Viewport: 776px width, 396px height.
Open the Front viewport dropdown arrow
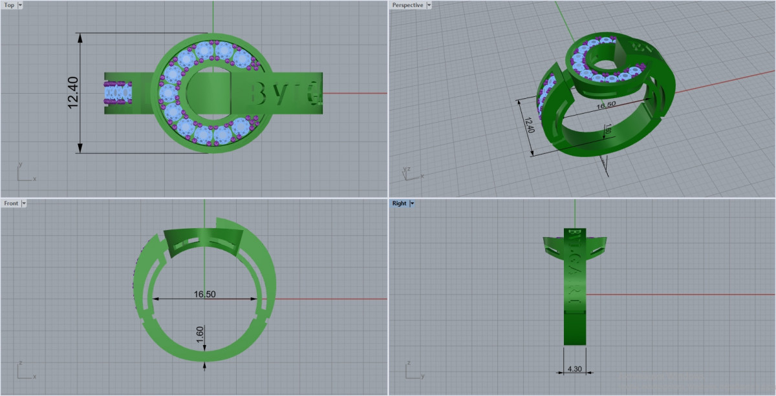click(24, 203)
